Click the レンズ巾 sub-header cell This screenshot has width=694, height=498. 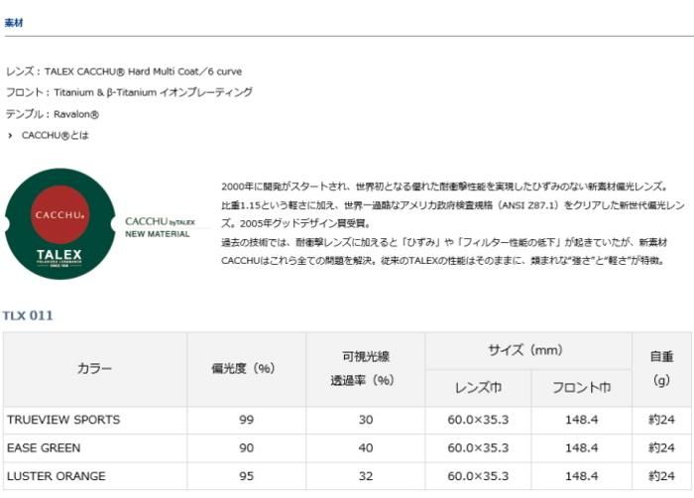(x=478, y=388)
